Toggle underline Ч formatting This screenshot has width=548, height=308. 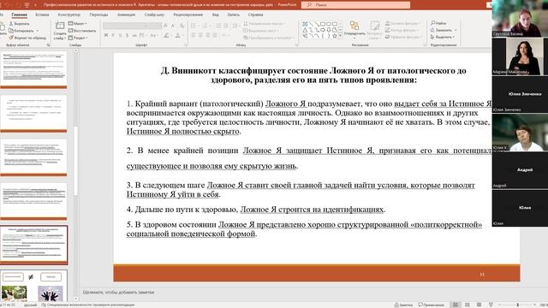coord(120,35)
